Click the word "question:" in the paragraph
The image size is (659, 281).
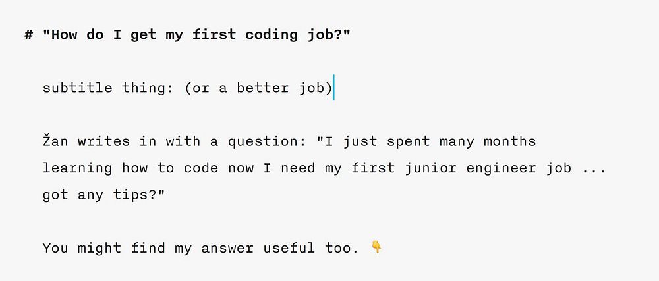[268, 141]
